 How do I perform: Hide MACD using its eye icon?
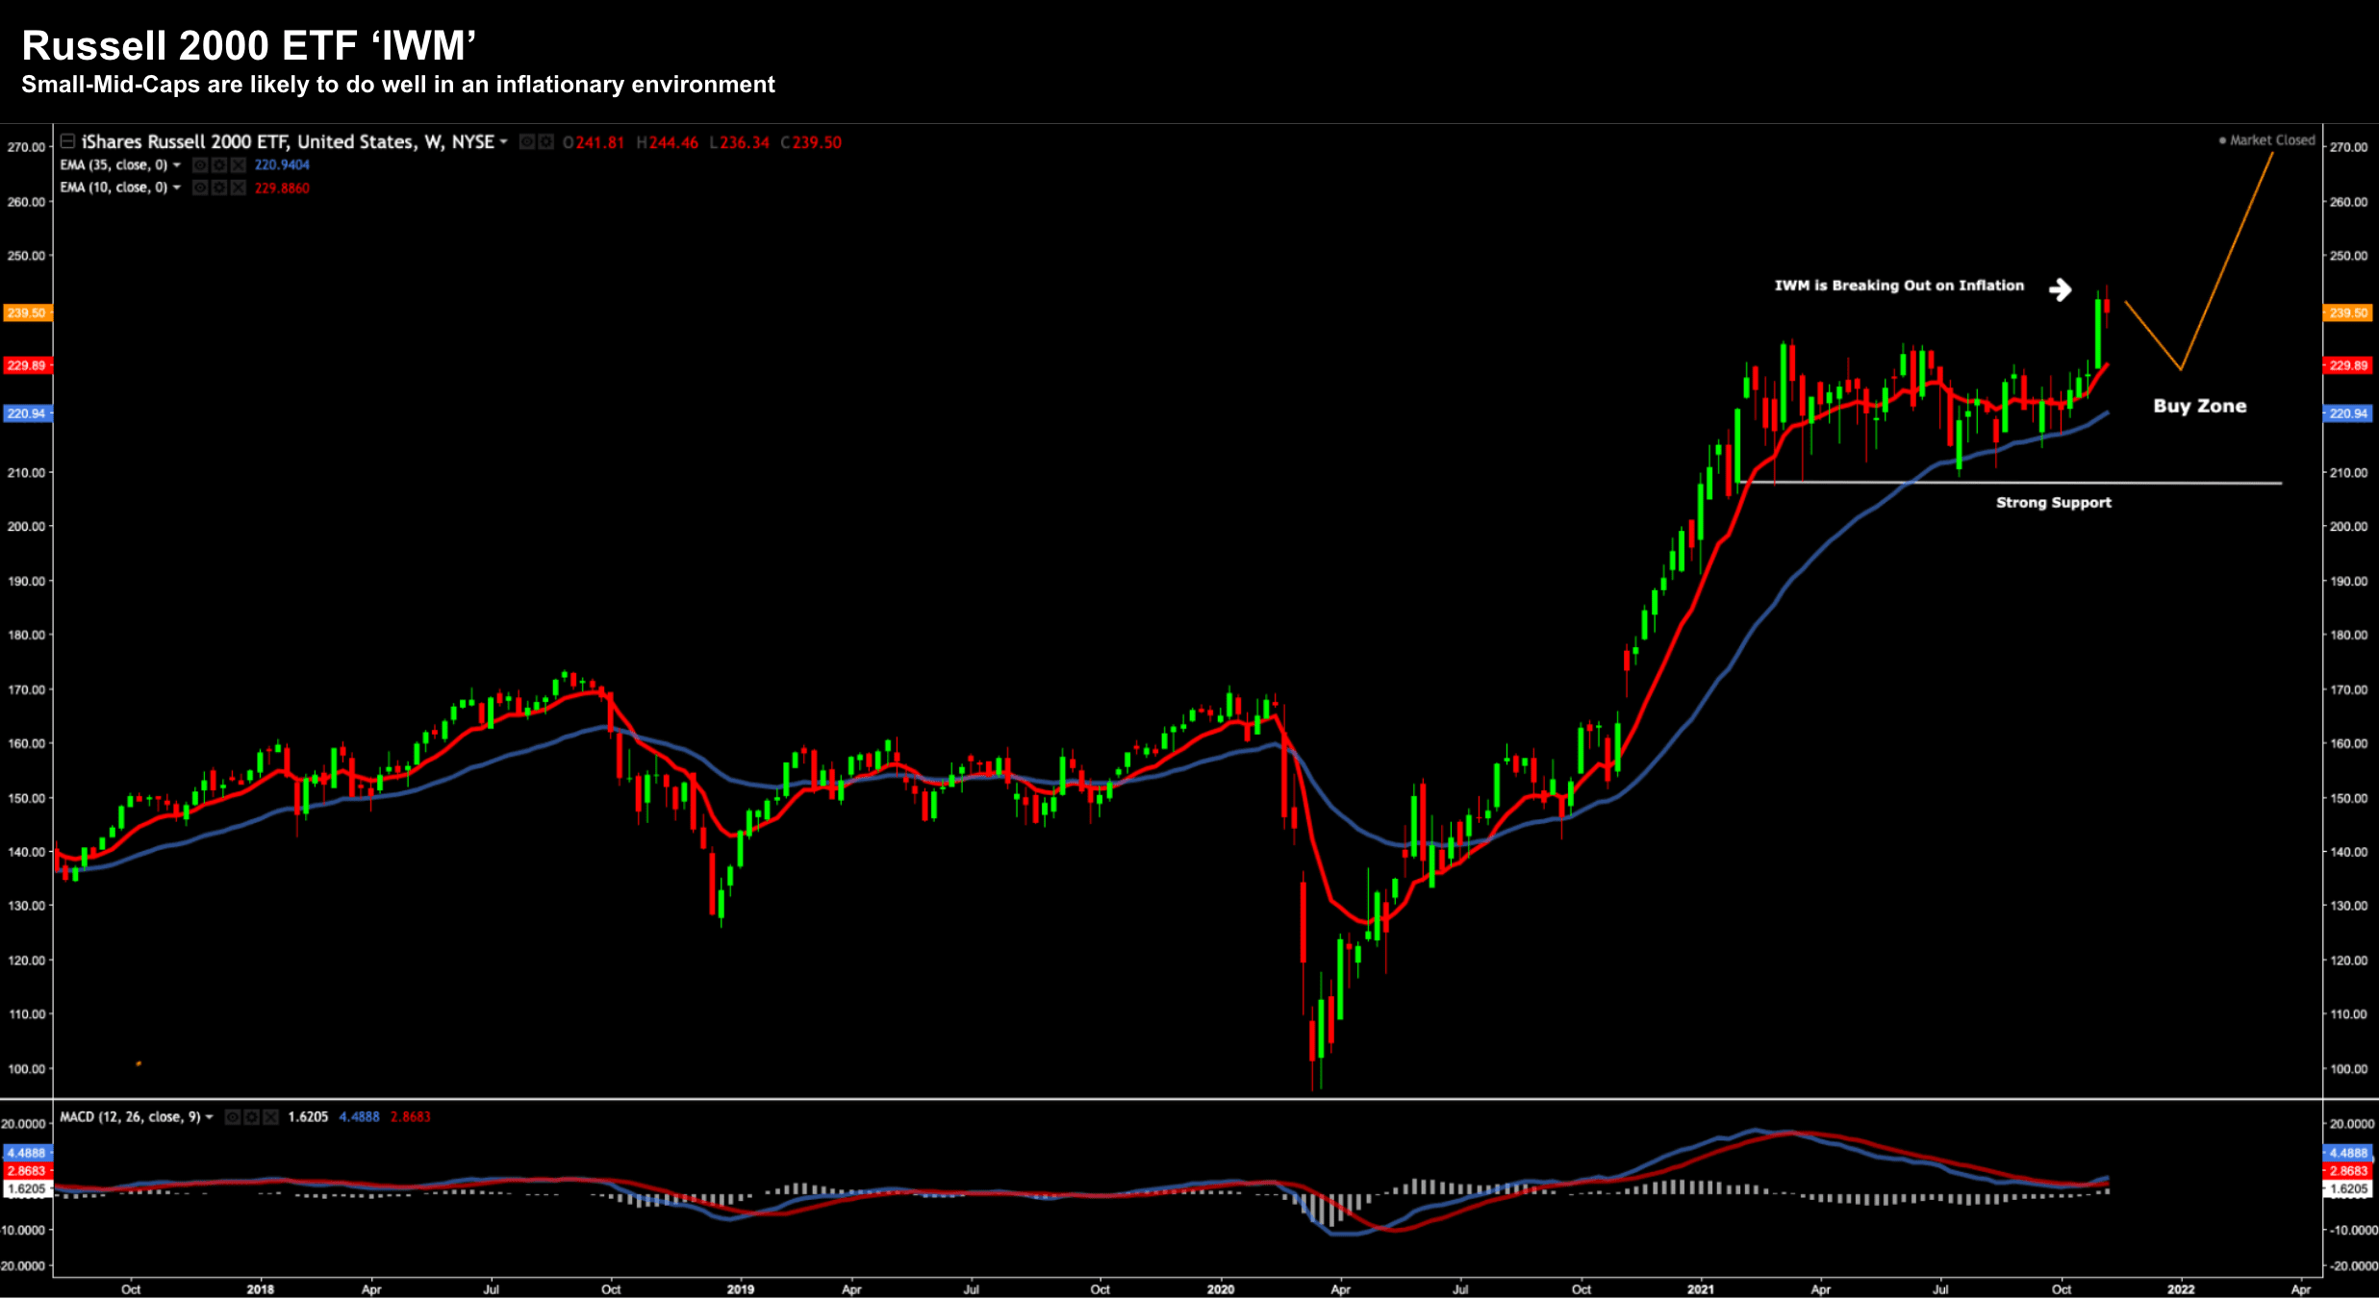click(232, 1117)
